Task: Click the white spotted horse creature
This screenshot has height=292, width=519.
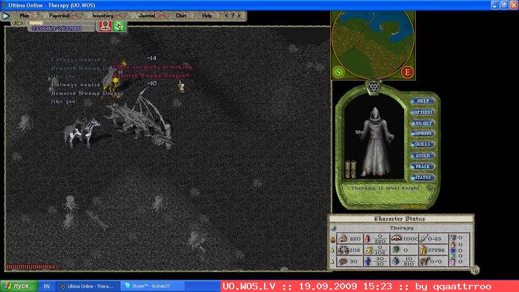Action: click(x=82, y=132)
